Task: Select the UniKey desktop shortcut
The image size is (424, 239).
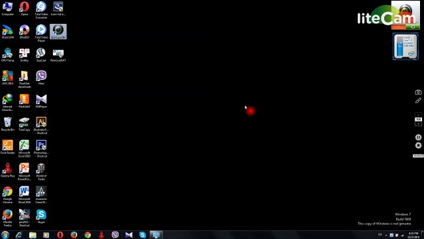Action: [x=25, y=55]
